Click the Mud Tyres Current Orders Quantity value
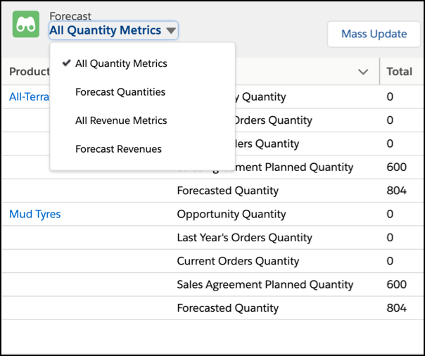This screenshot has height=356, width=425. pos(390,261)
